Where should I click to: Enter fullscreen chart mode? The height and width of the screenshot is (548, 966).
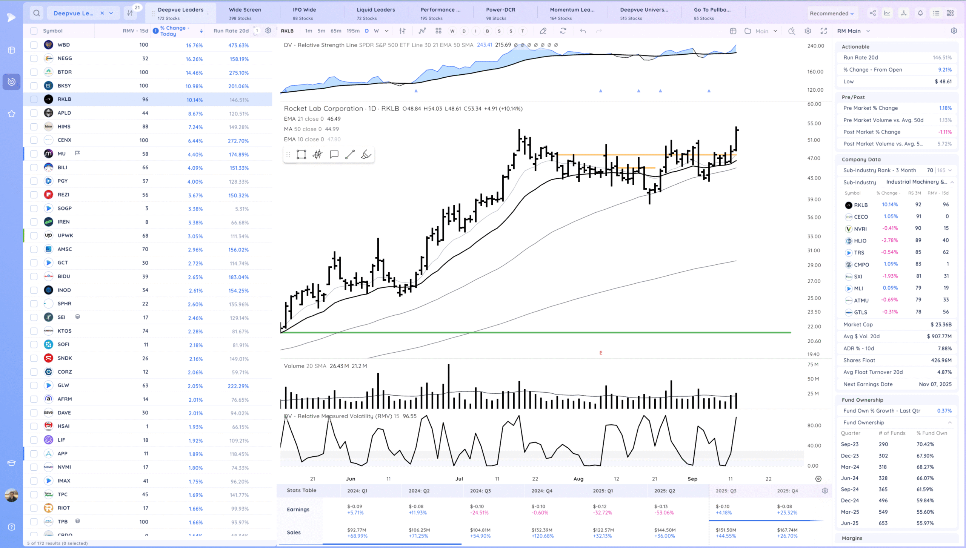[x=824, y=31]
